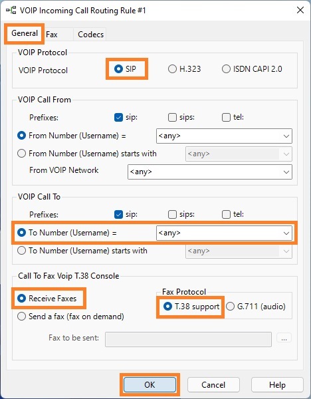Click the routing rule title bar icon
The image size is (311, 399).
pos(11,11)
